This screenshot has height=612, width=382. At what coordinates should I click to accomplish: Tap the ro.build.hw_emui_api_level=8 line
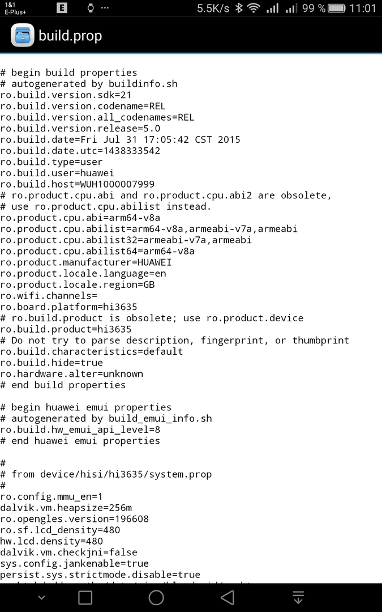tap(80, 430)
